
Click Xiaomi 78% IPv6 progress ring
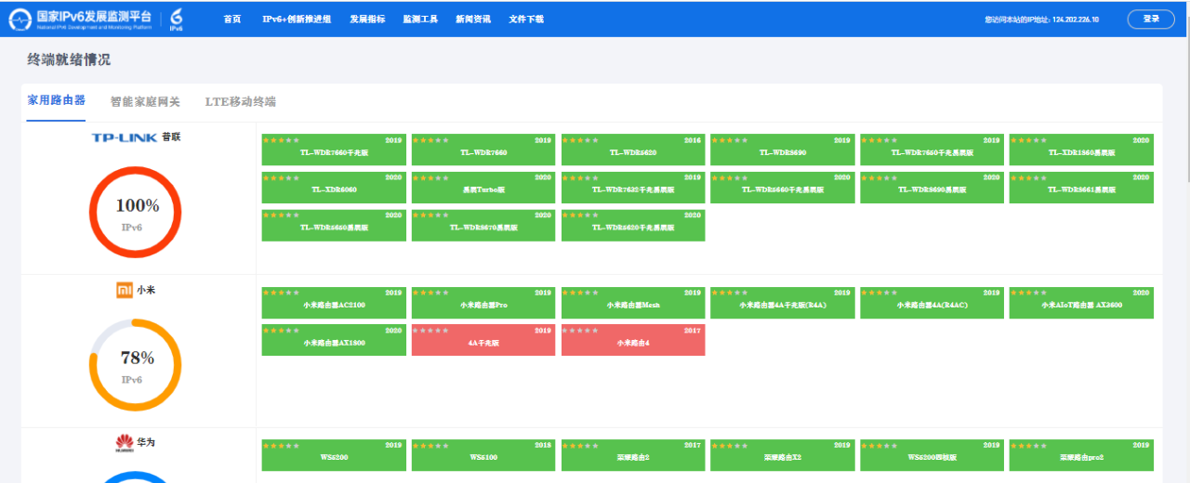(135, 365)
